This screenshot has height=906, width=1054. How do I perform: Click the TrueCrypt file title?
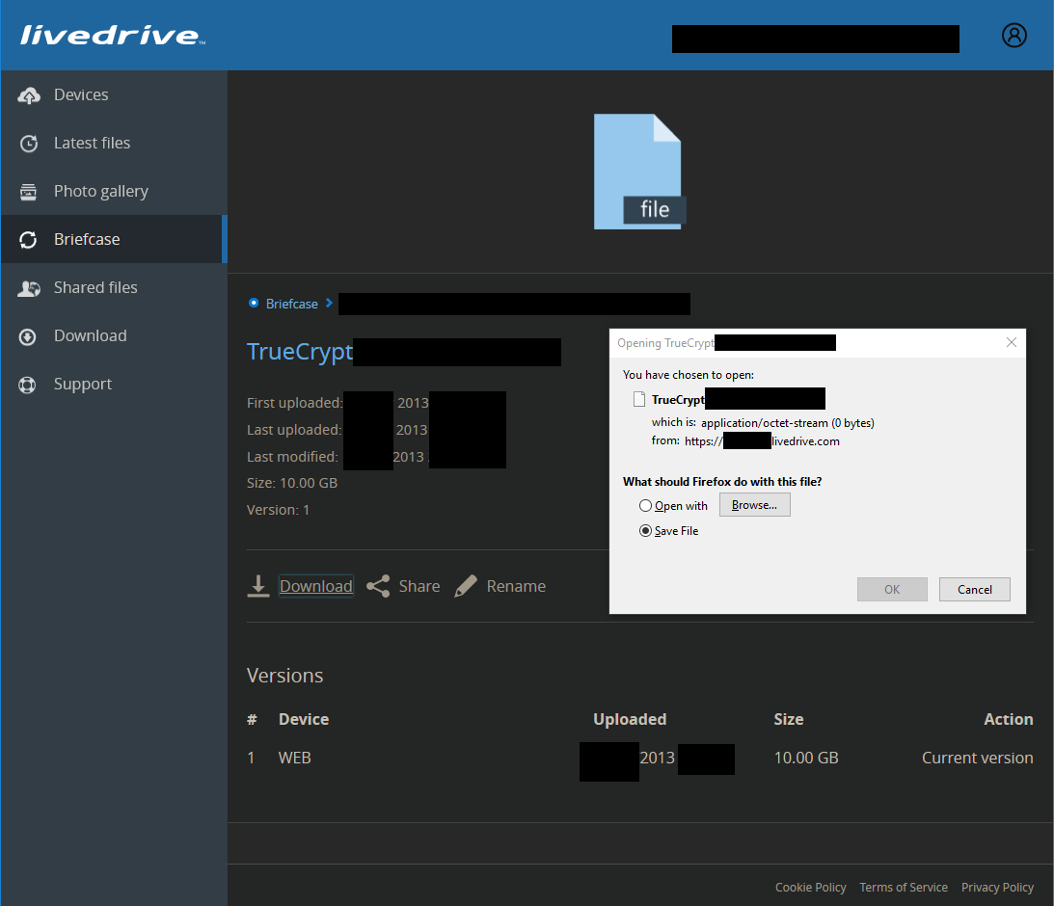click(300, 352)
